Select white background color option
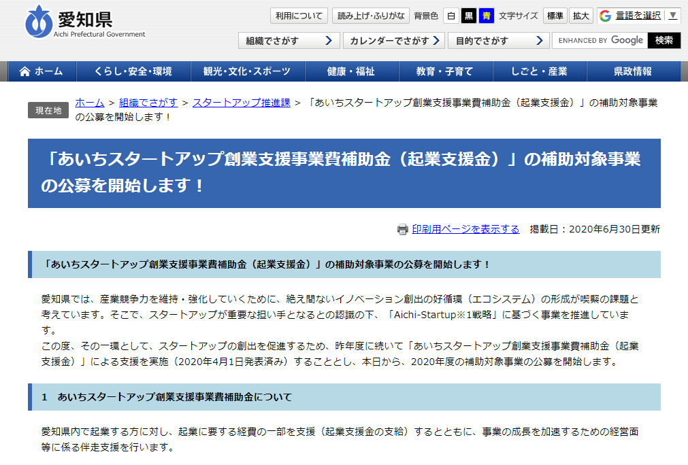Screen dimensions: 688x465 click(x=451, y=16)
